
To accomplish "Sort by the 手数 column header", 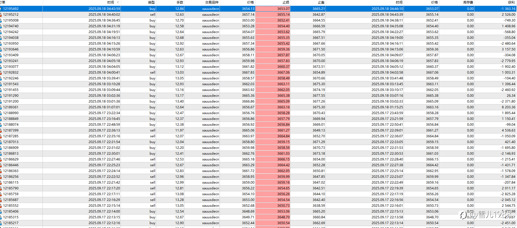I will coord(180,2).
